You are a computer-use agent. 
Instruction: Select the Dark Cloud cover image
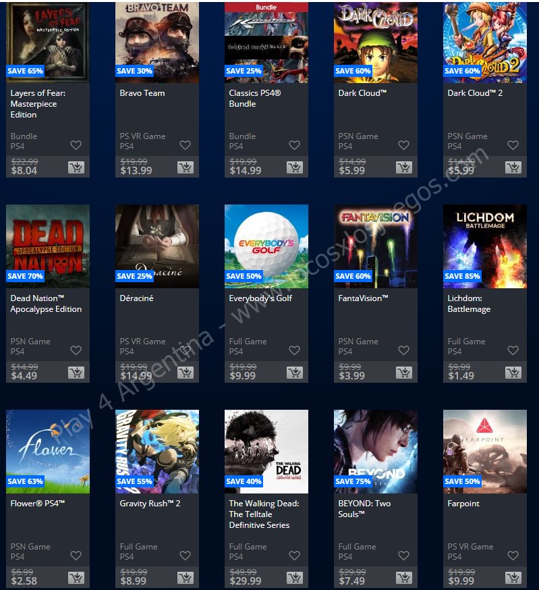coord(376,43)
